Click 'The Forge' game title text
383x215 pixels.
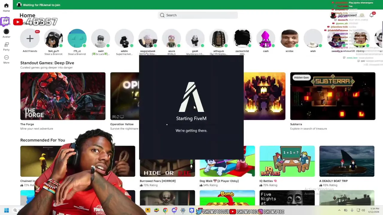[27, 124]
